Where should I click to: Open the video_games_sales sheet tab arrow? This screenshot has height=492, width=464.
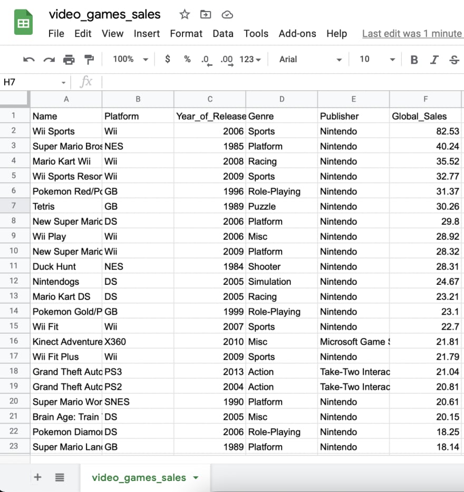coord(196,478)
